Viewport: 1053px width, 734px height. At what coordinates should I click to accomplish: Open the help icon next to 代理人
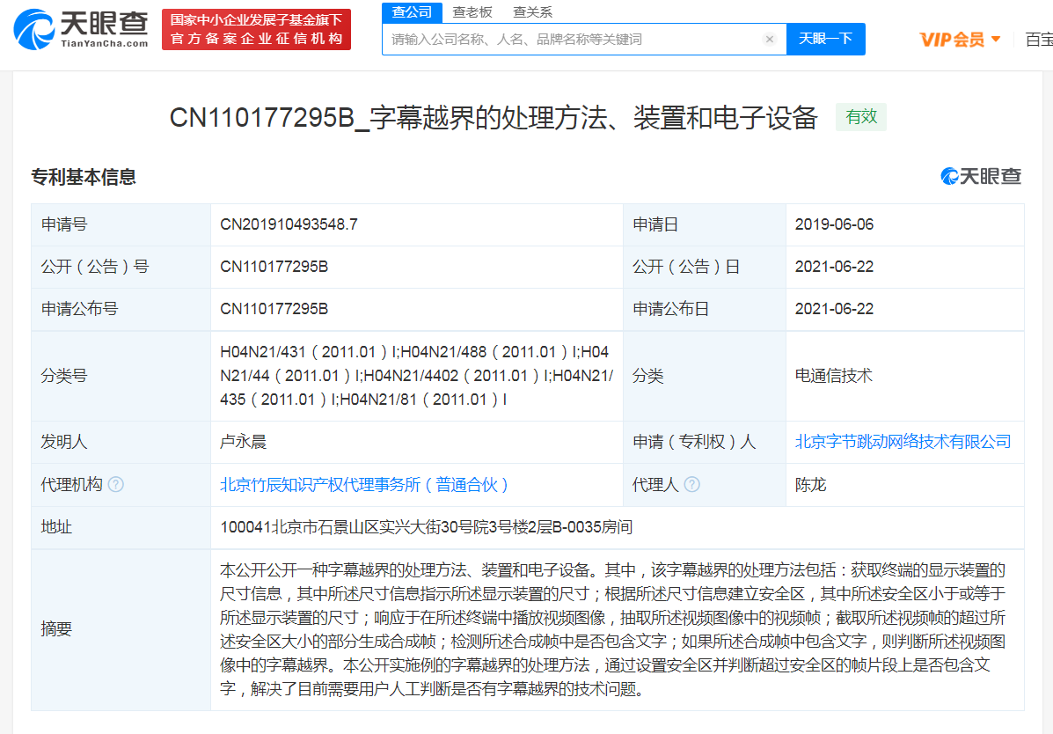click(694, 484)
